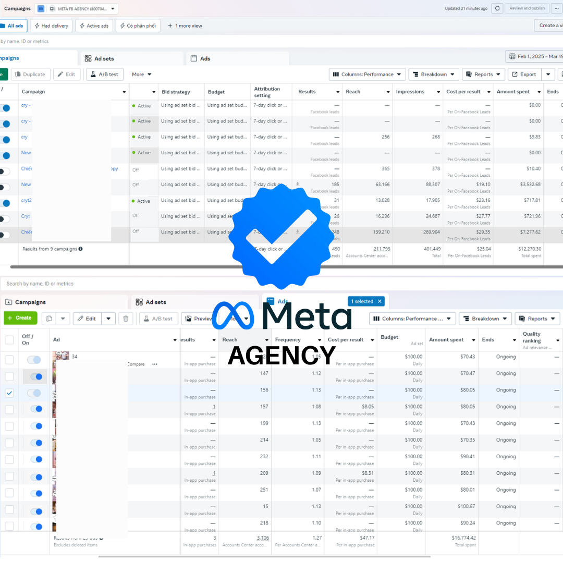This screenshot has height=563, width=563.
Task: Click Compare on the ad 34 row
Action: click(136, 364)
